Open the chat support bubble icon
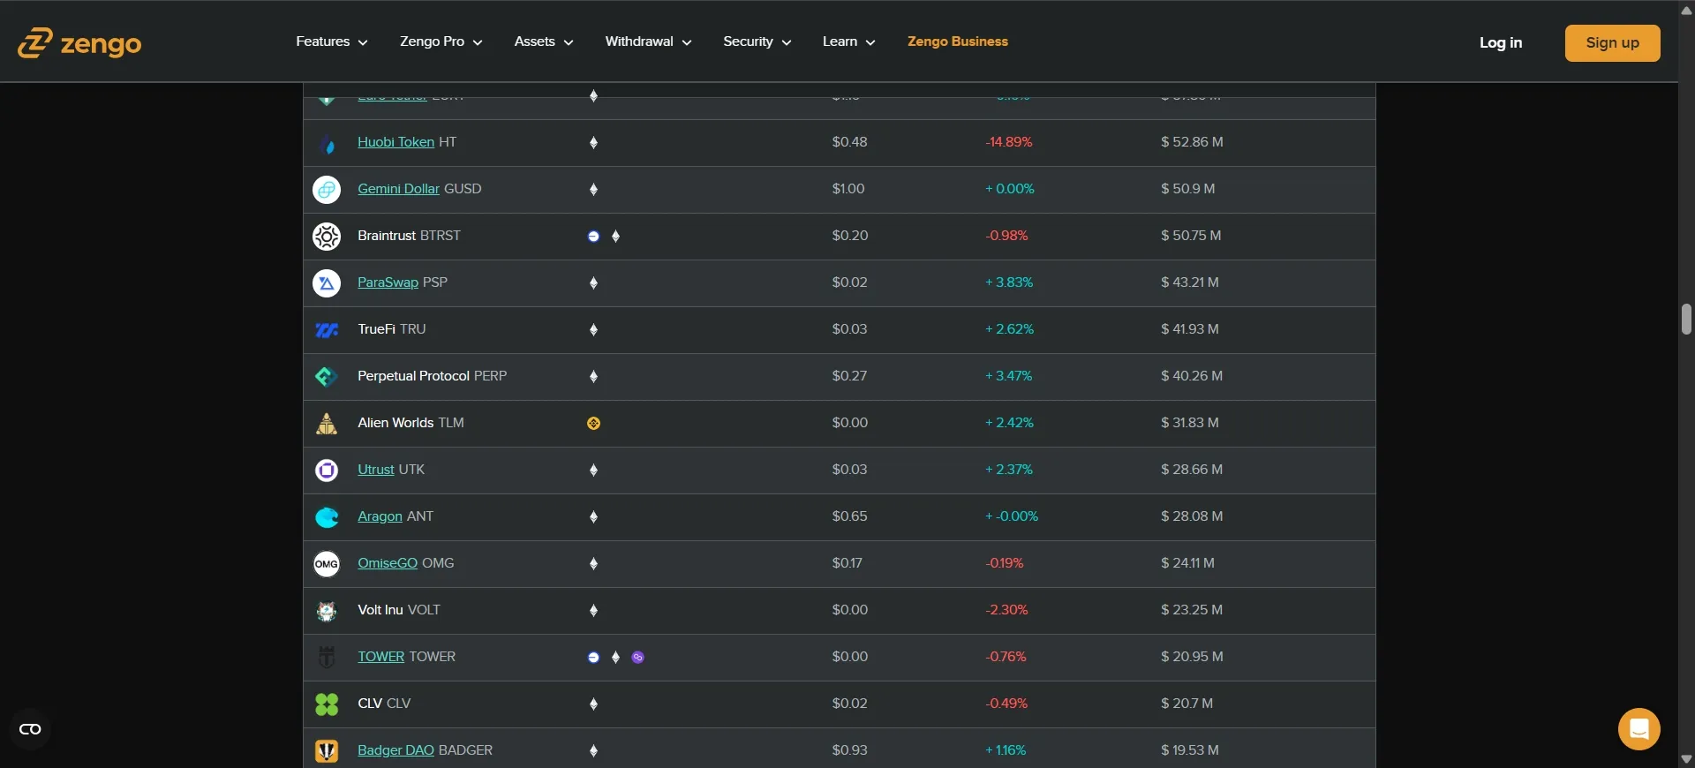 coord(1638,729)
